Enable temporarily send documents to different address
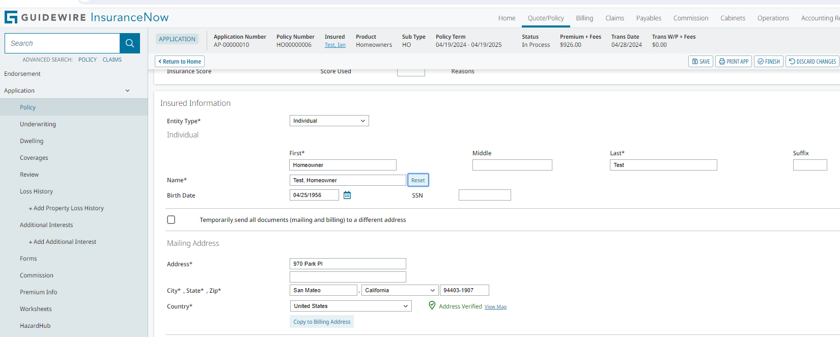This screenshot has width=840, height=337. click(x=171, y=220)
